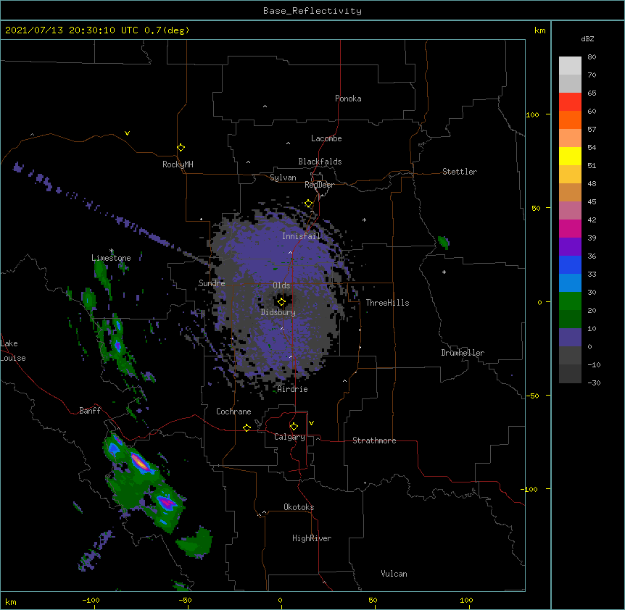Click the dark gray -10 dBZ legend swatch

[570, 374]
